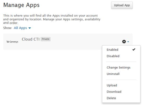The height and width of the screenshot is (105, 142).
Task: Click the Upload App button
Action: [122, 5]
